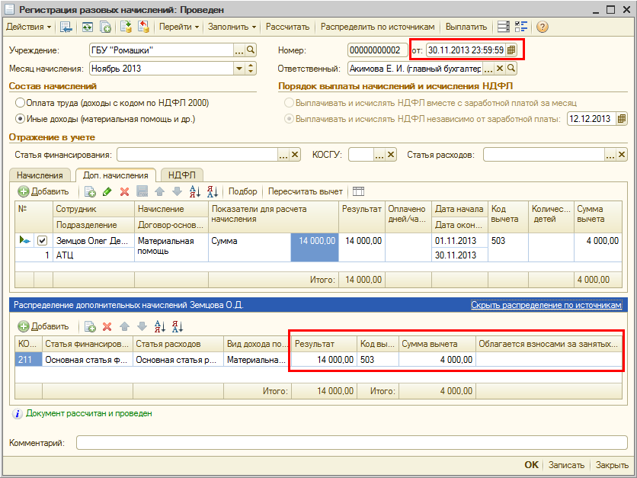Screen dimensions: 637x478
Task: Click the help question mark icon
Action: pos(543,27)
